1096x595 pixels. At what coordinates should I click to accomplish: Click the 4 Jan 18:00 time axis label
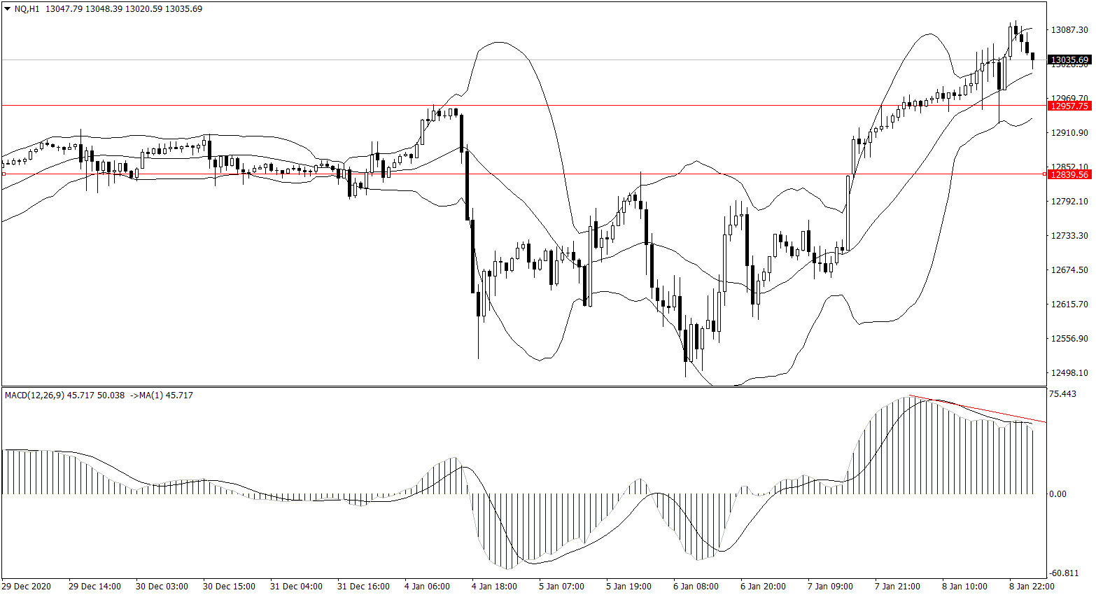point(494,587)
